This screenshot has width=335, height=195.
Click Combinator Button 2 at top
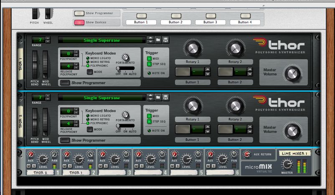[176, 16]
